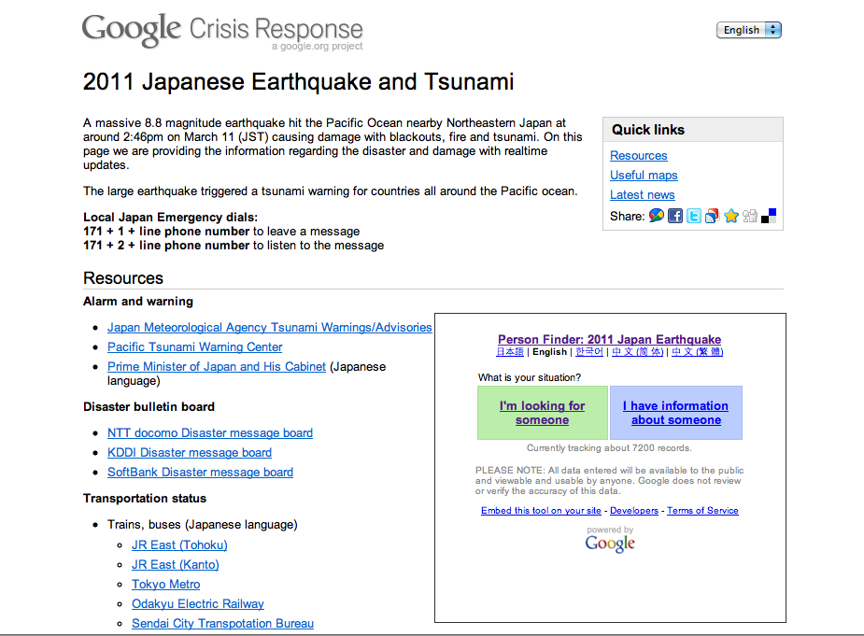The image size is (864, 636).
Task: Share the page on Twitter
Action: (694, 216)
